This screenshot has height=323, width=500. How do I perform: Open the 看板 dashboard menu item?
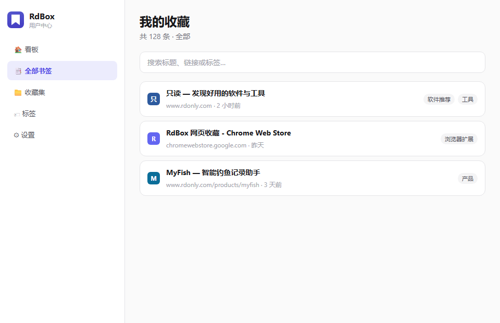tap(62, 49)
